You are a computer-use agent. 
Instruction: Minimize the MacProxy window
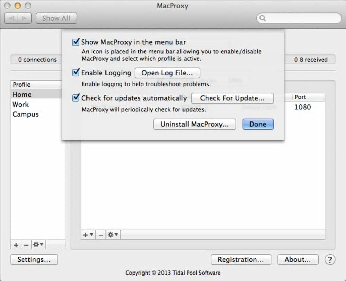tap(18, 6)
